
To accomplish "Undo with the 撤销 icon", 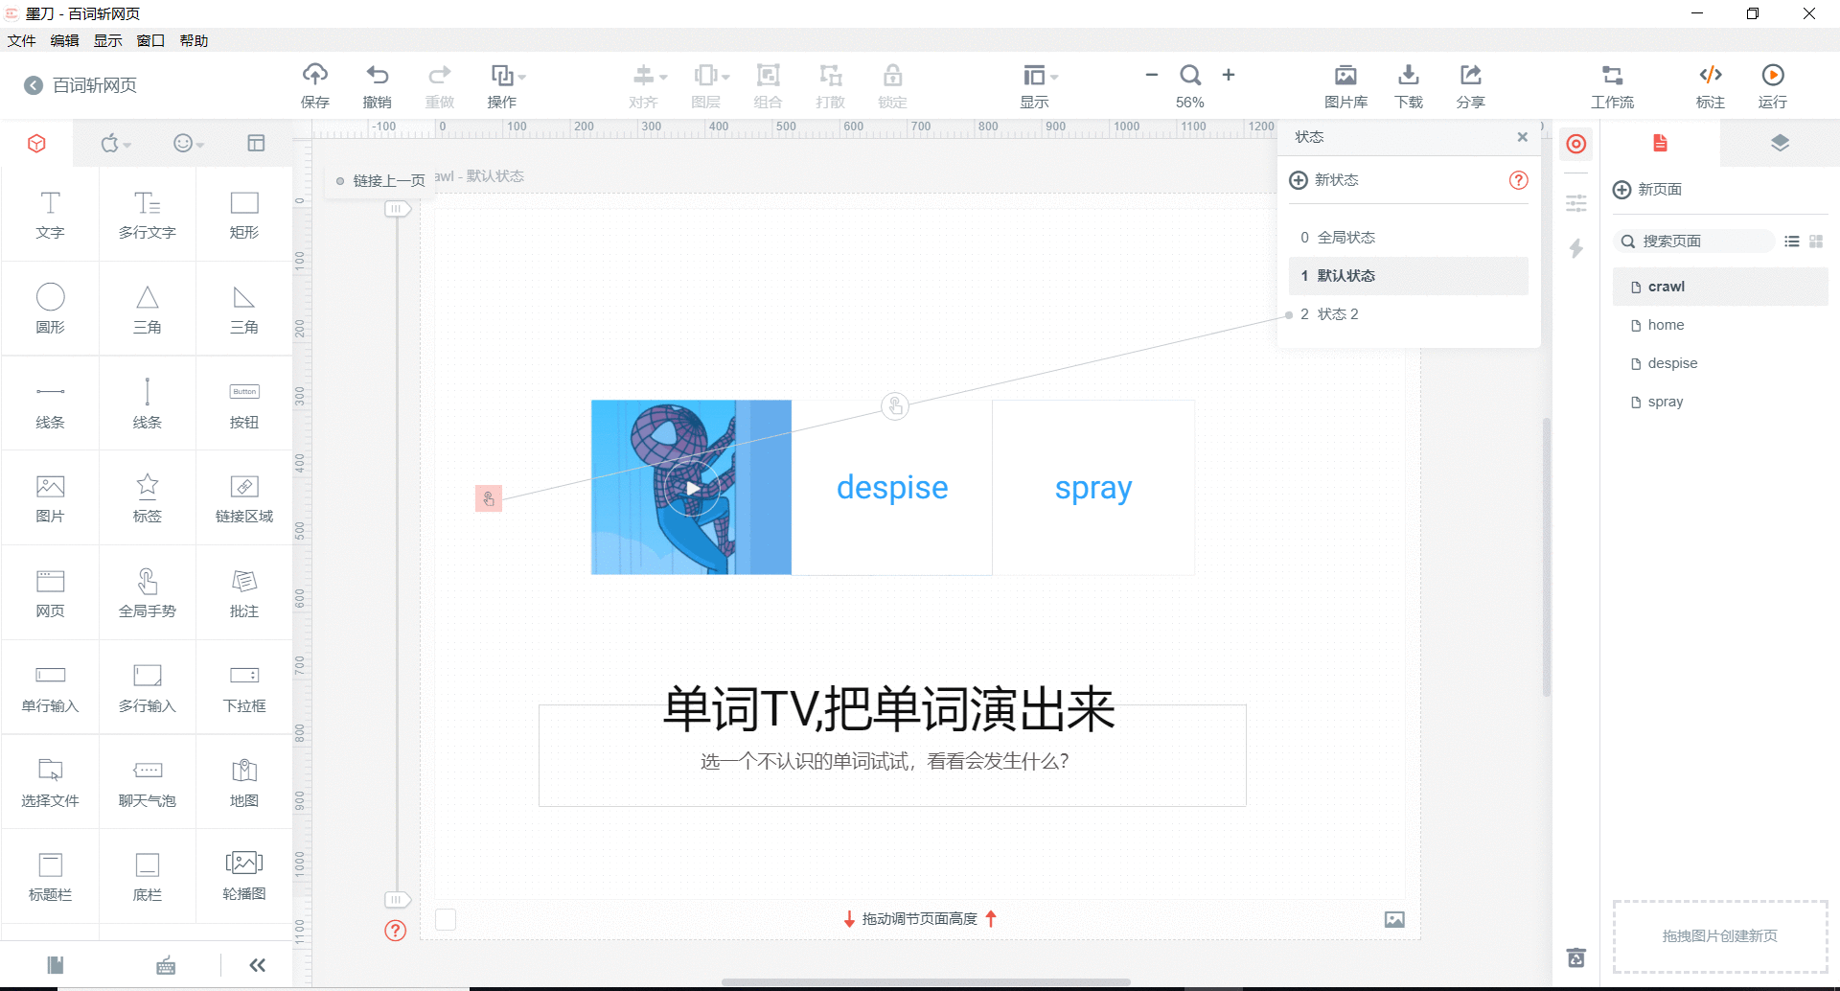I will point(378,75).
